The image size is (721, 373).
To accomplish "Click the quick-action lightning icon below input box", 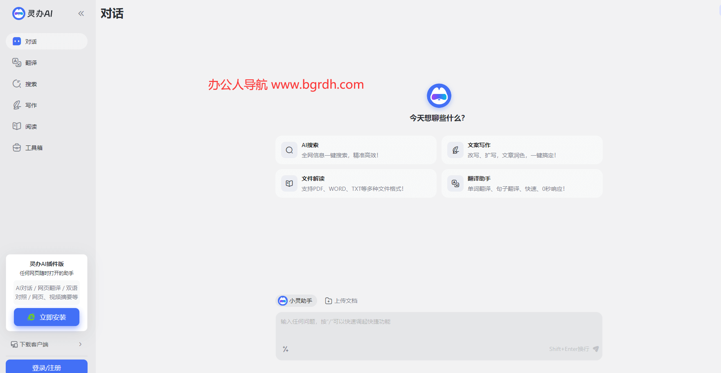I will point(286,349).
